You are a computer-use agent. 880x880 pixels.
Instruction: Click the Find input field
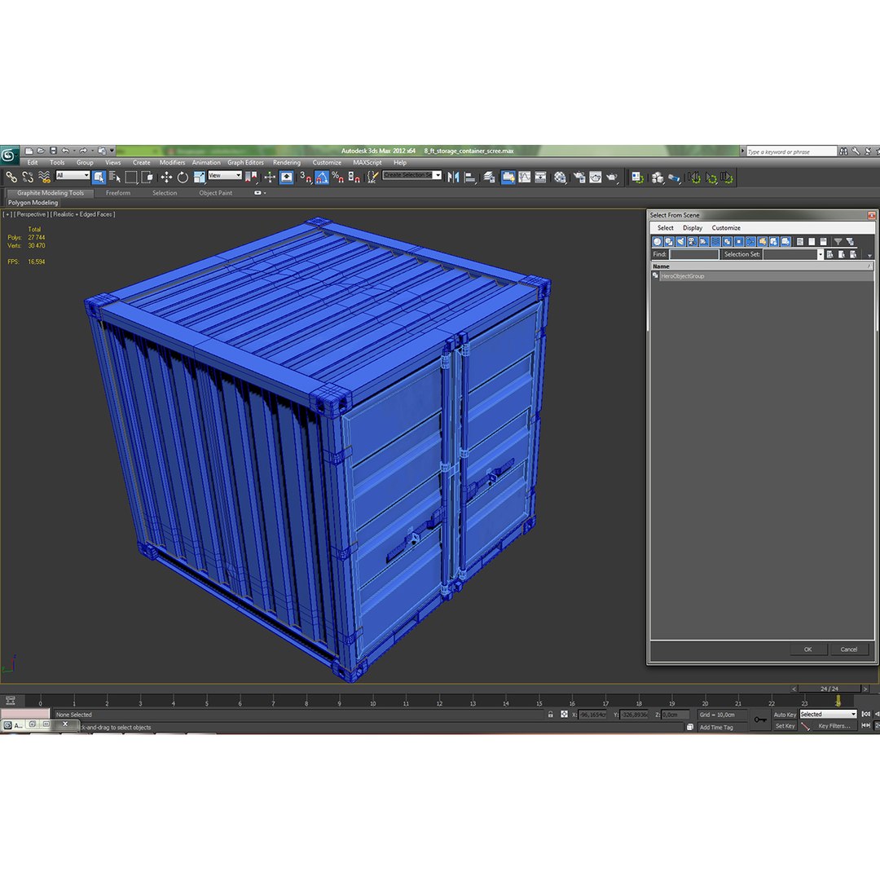pyautogui.click(x=694, y=255)
